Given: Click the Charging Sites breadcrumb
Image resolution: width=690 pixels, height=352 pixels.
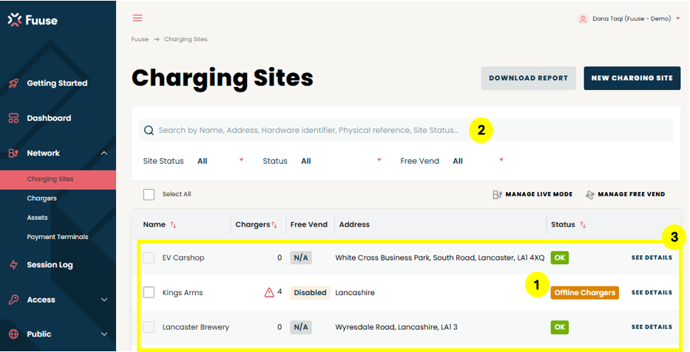Looking at the screenshot, I should pos(186,39).
